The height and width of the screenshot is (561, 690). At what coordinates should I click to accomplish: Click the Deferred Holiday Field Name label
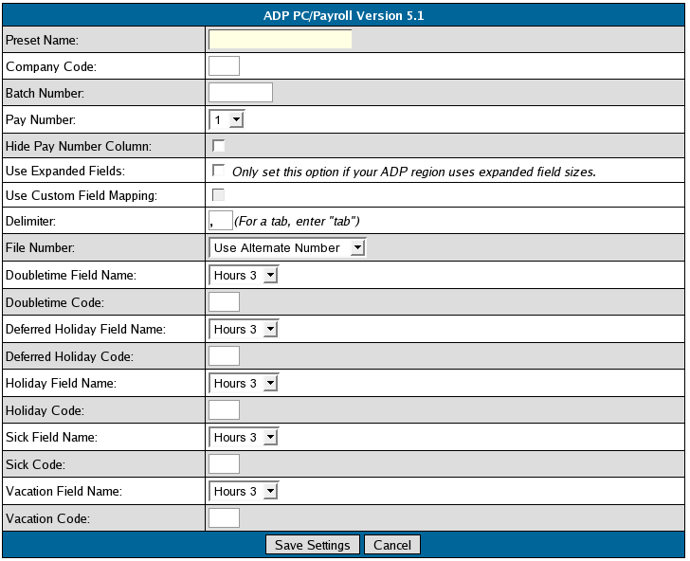point(85,329)
